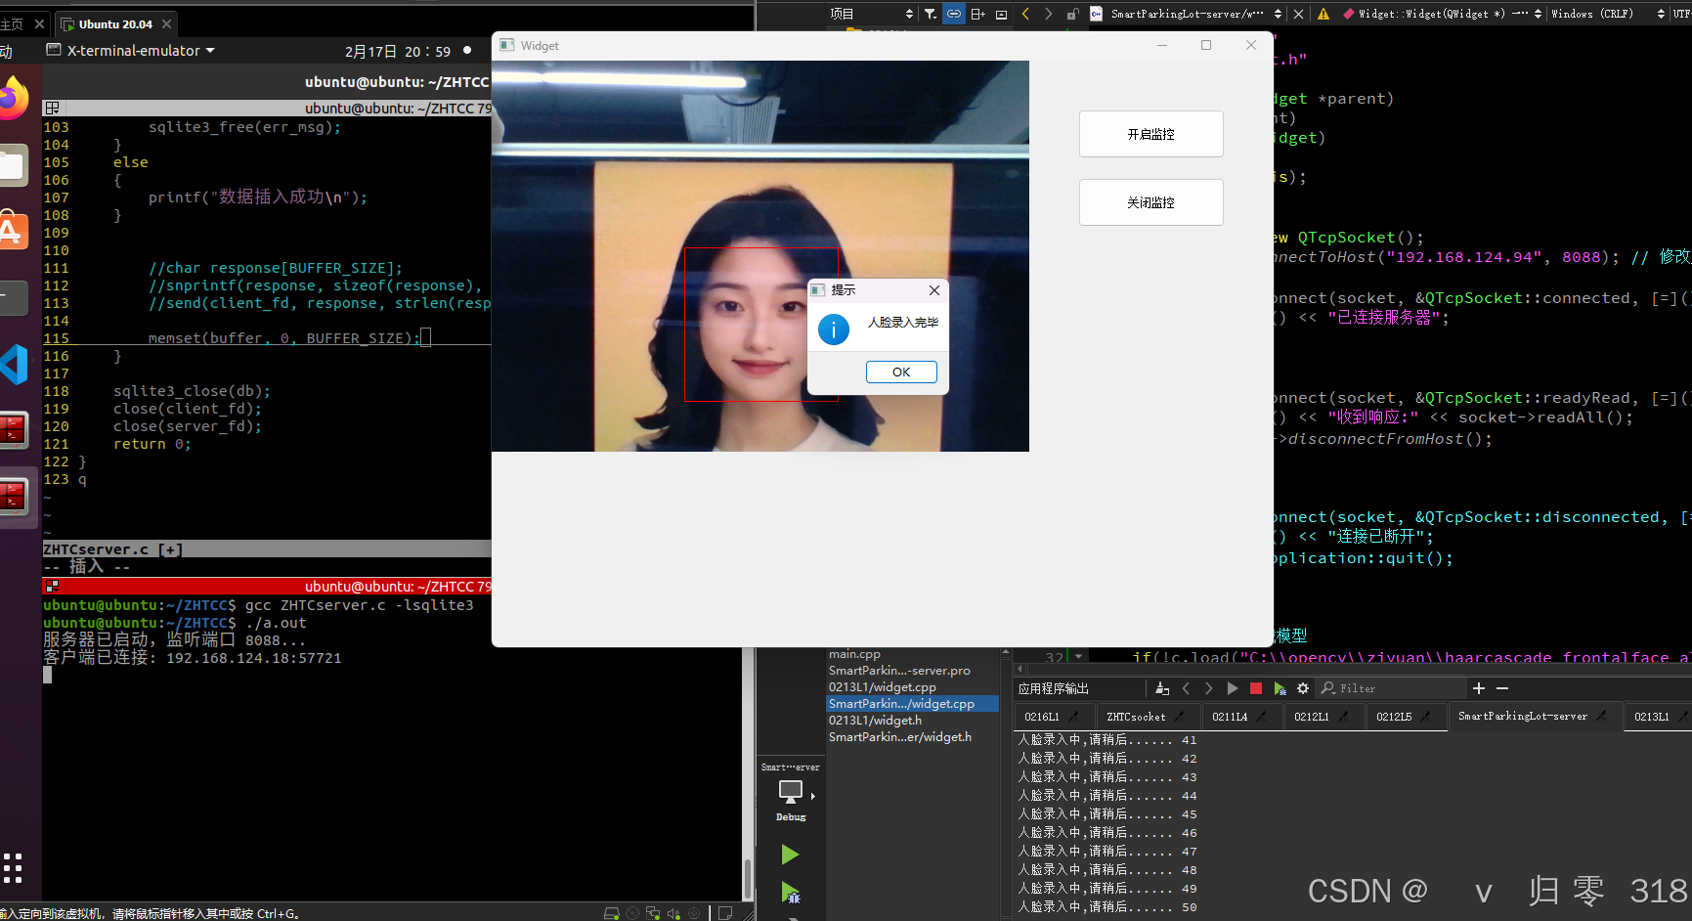Go forward with the right arrow in editor toolbar

coord(1049,14)
